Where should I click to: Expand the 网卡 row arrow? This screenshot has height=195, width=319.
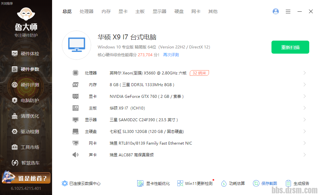(305, 143)
